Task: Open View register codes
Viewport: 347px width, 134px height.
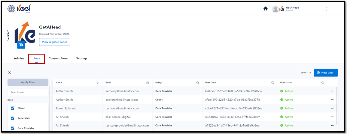Action: [55, 42]
